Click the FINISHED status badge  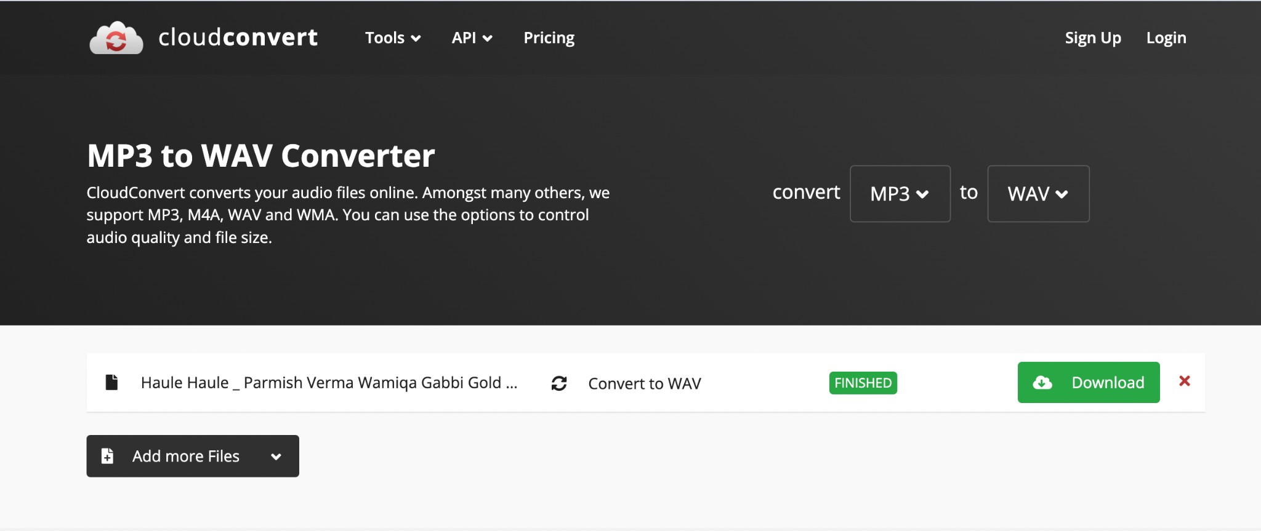(863, 383)
